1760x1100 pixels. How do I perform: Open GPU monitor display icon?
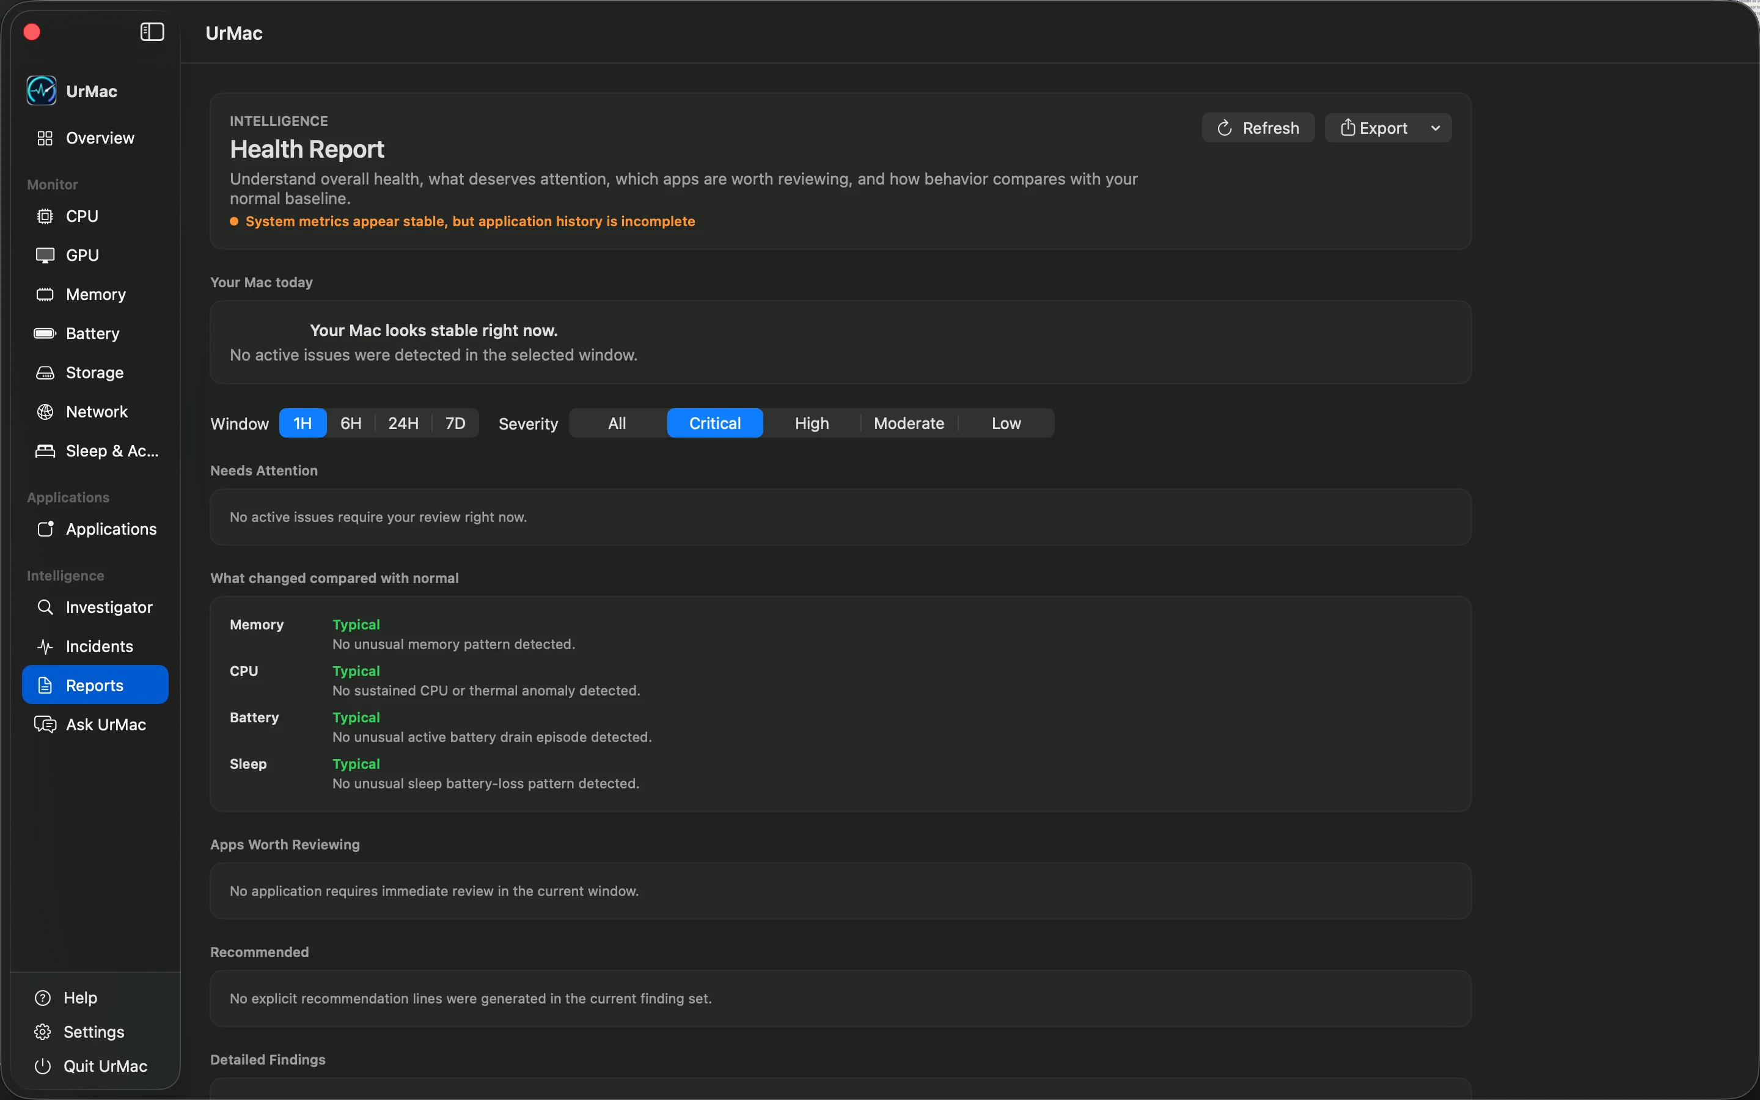(45, 255)
